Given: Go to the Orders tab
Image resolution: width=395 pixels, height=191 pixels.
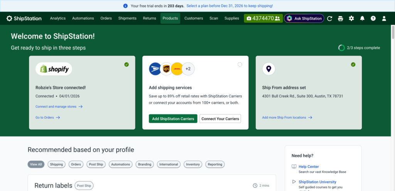Looking at the screenshot, I should pos(106,19).
